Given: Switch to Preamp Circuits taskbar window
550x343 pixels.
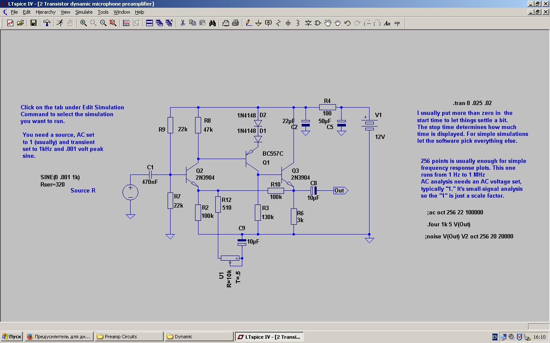Looking at the screenshot, I should (x=129, y=337).
